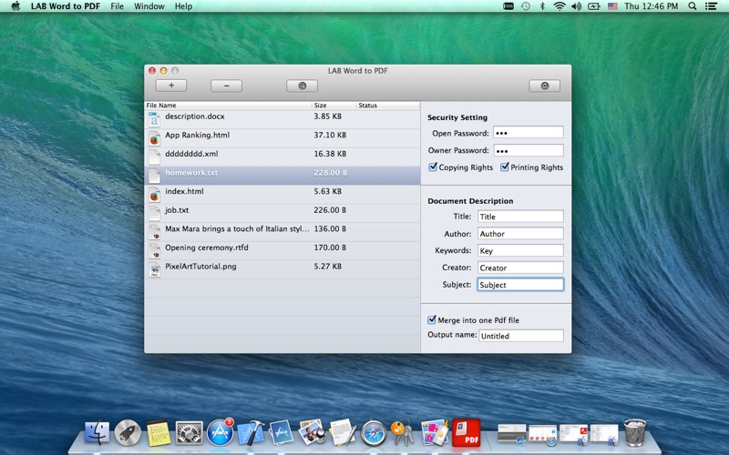This screenshot has width=729, height=455.
Task: Open Preview app icon in dock
Action: click(312, 431)
